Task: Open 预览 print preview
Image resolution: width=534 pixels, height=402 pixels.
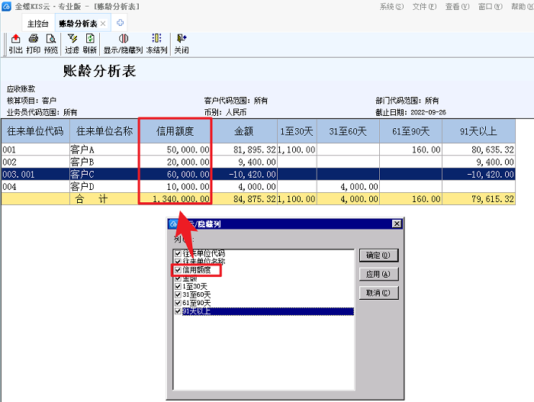Action: click(51, 43)
